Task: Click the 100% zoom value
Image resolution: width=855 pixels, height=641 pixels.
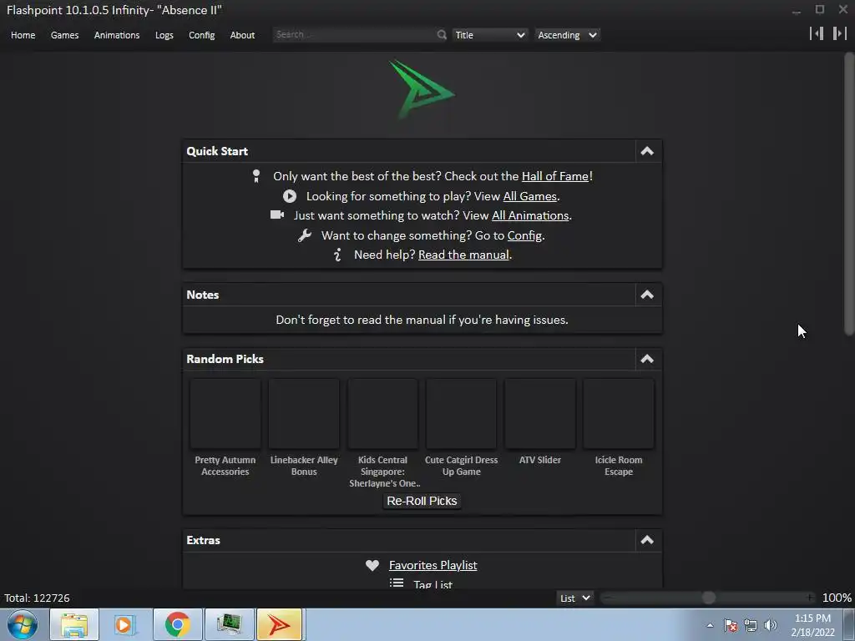Action: pos(837,598)
